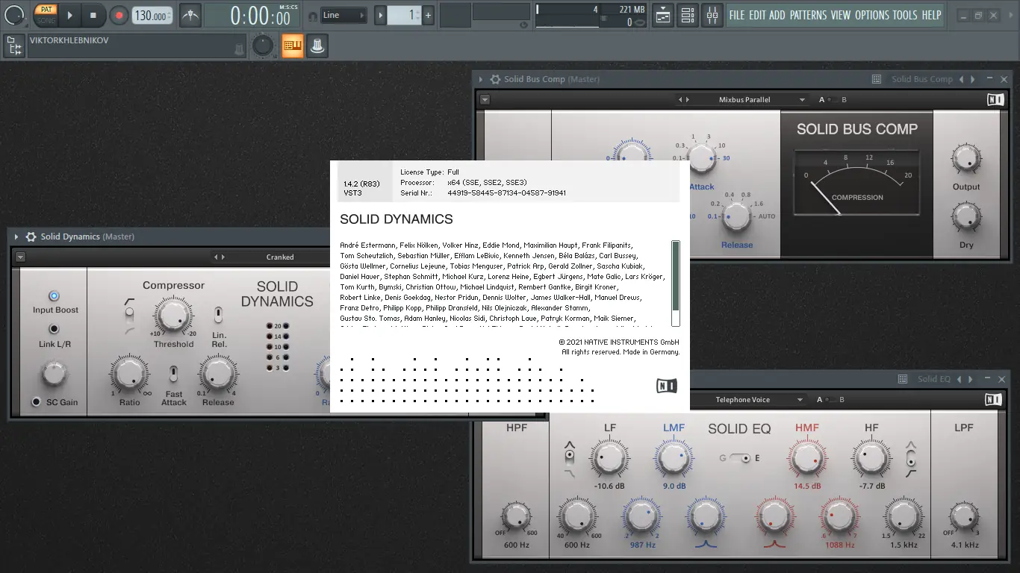Switch to SONG mode

pyautogui.click(x=46, y=20)
